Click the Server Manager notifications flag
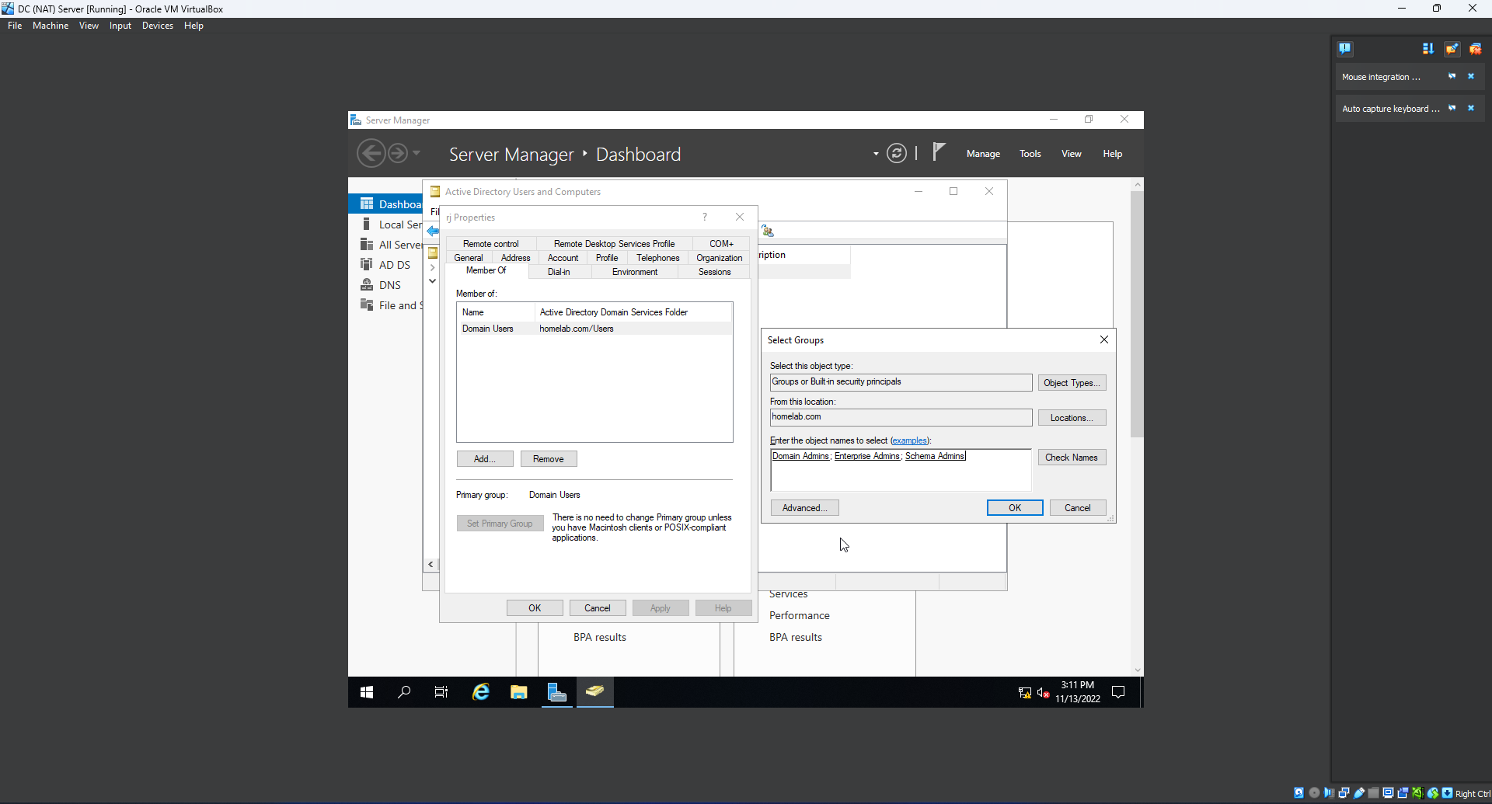 pyautogui.click(x=939, y=151)
